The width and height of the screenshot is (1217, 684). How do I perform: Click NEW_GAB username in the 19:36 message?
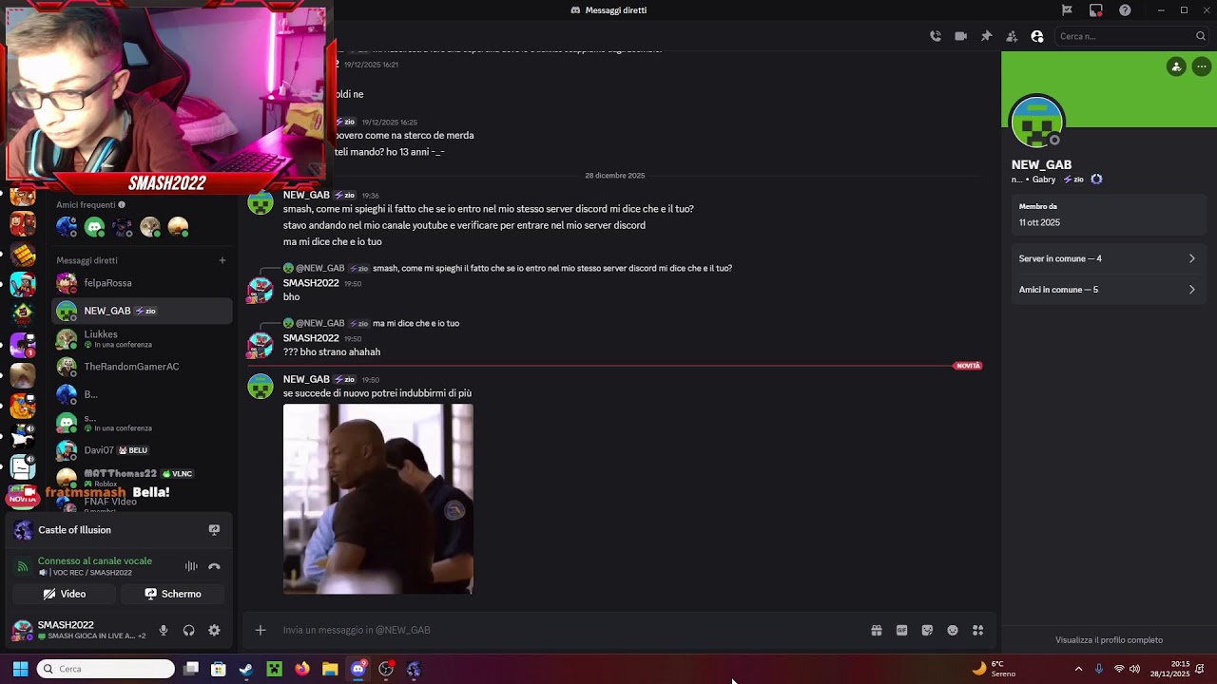coord(306,195)
